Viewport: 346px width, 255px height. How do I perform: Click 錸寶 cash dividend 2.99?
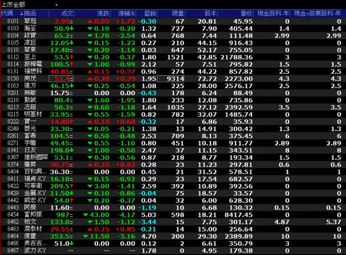point(282,35)
